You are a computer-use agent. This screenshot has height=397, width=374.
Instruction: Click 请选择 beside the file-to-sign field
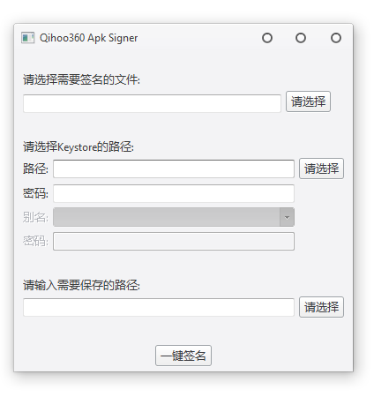click(x=308, y=101)
